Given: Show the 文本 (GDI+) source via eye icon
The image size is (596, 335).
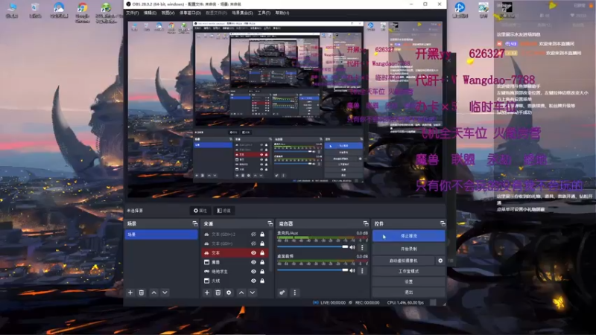Looking at the screenshot, I should coord(253,243).
